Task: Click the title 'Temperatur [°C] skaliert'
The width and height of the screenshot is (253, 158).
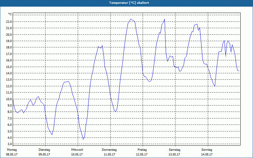Action: pyautogui.click(x=129, y=3)
